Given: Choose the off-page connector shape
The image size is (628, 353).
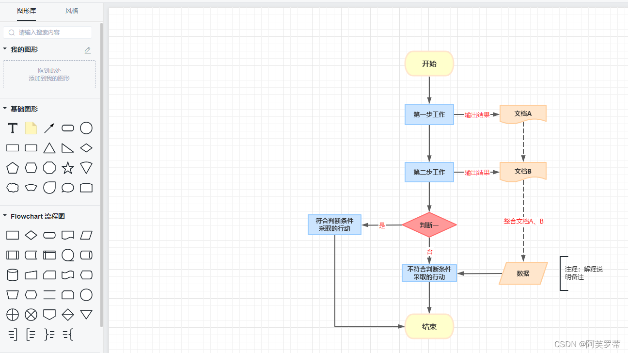Looking at the screenshot, I should tap(49, 315).
